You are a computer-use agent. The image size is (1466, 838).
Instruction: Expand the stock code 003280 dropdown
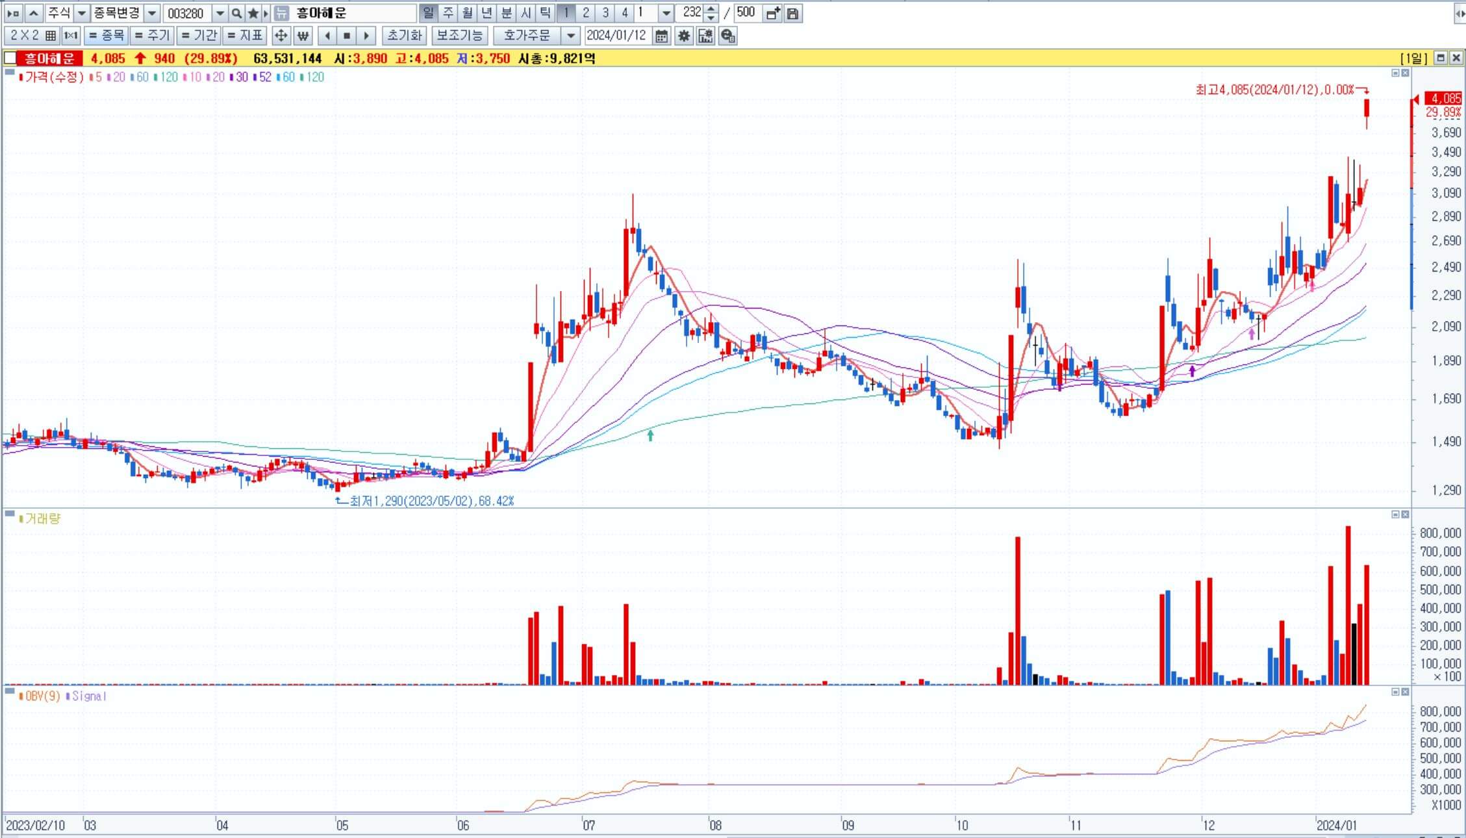point(220,13)
